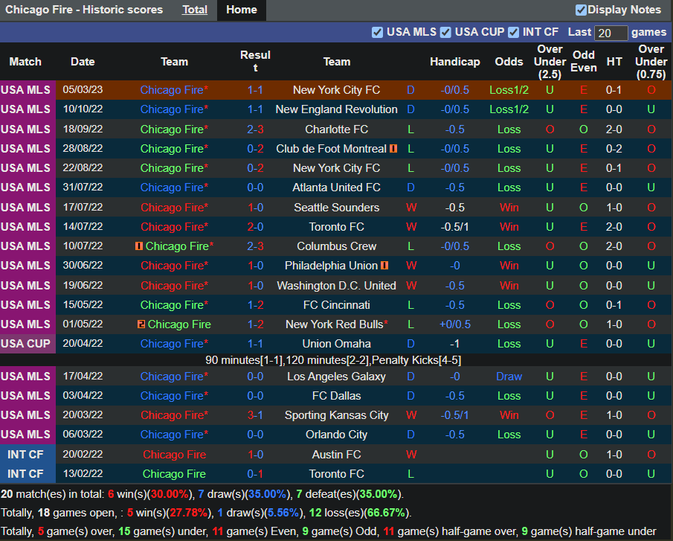Open New York City FC on 05/03/23 row

point(336,90)
